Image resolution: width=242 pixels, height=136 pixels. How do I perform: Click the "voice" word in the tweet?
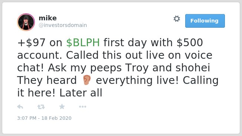point(199,55)
